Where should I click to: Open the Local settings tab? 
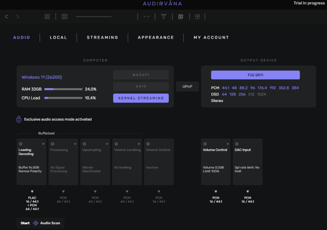pos(58,38)
